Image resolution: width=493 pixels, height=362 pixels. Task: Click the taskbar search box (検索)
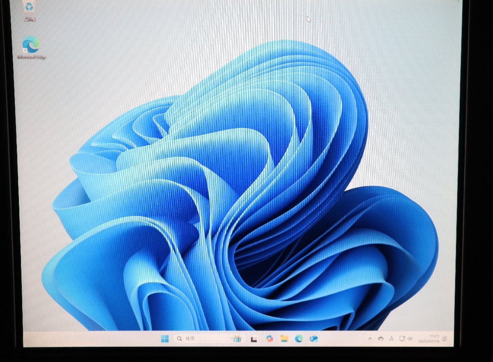(210, 339)
